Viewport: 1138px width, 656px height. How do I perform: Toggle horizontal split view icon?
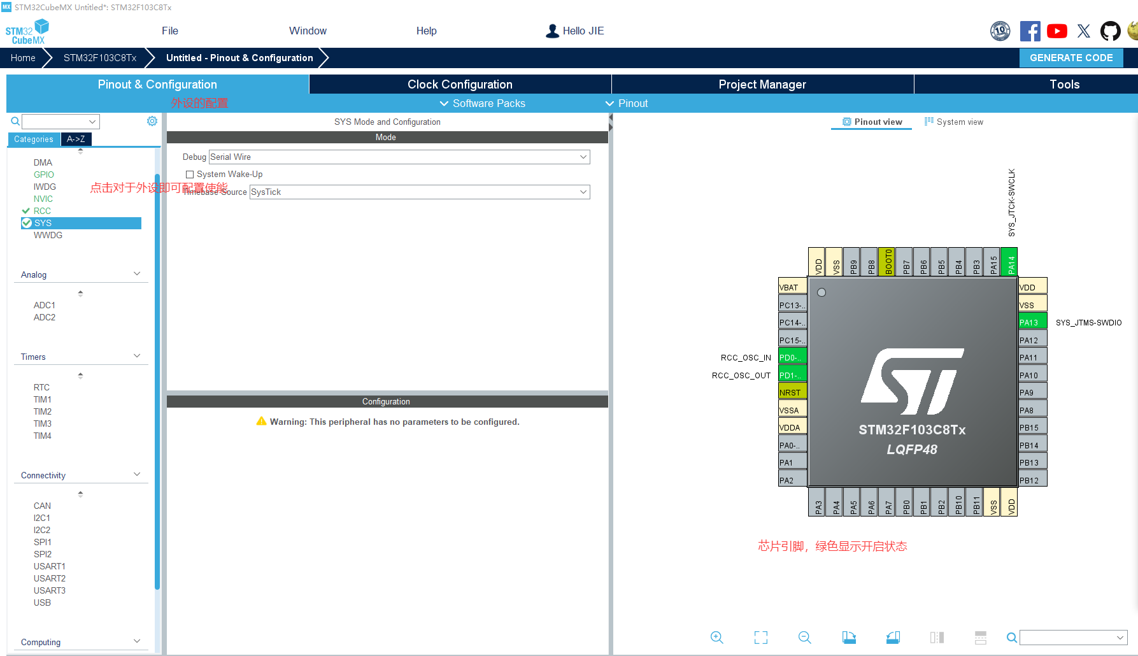(981, 638)
